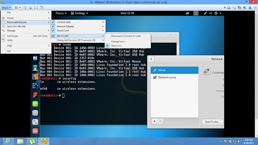Open the dropdown next to pause button

20,8
